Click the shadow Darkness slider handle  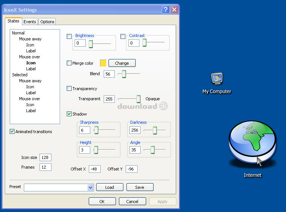(154, 130)
